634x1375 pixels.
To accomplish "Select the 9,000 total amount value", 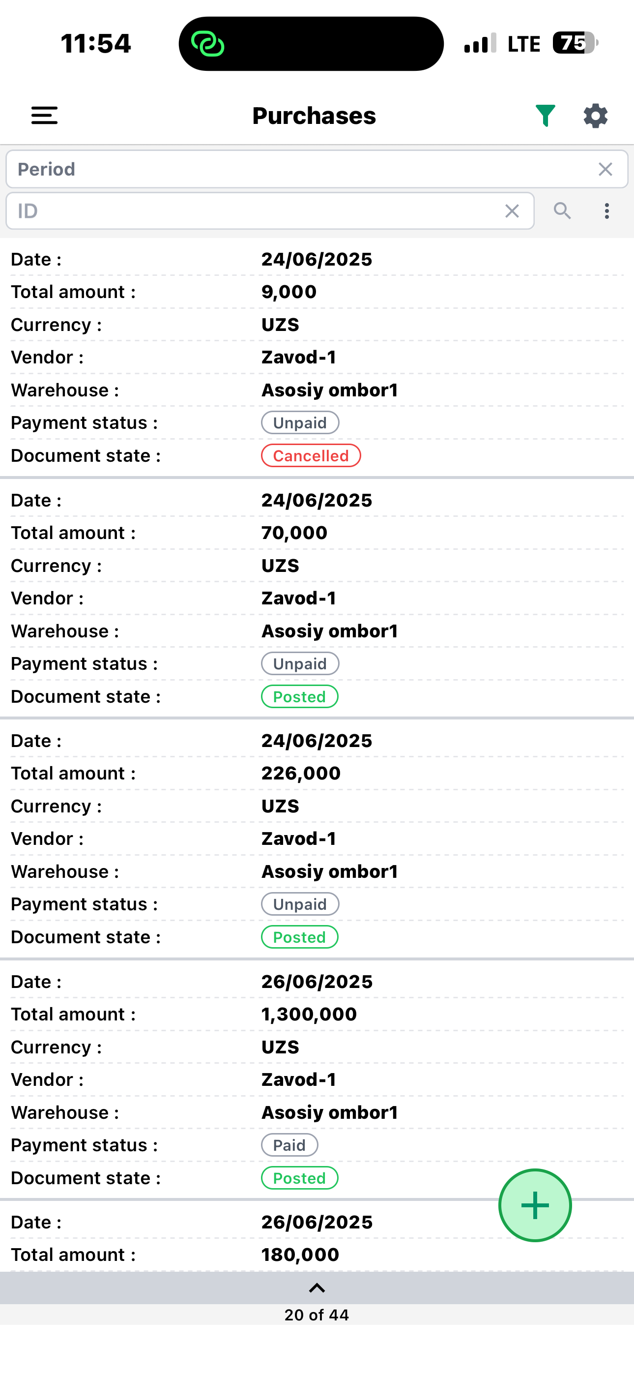I will pos(288,292).
